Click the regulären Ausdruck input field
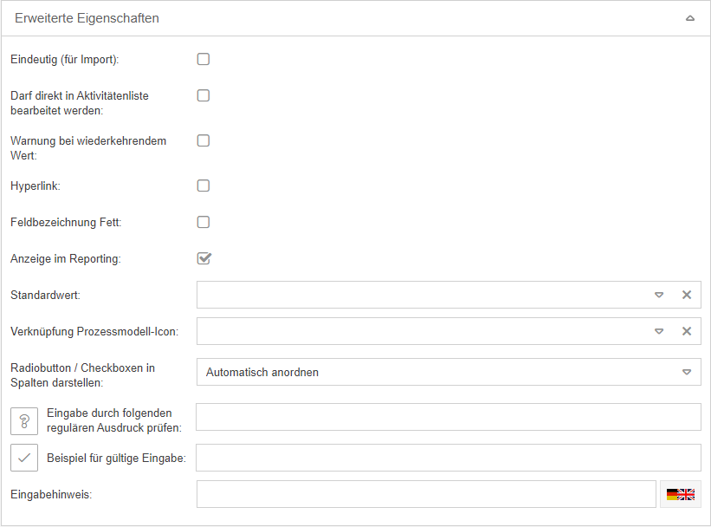The width and height of the screenshot is (711, 527). tap(448, 417)
